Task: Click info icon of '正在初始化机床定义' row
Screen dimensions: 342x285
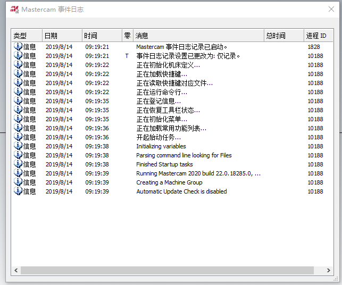Action: pos(18,64)
